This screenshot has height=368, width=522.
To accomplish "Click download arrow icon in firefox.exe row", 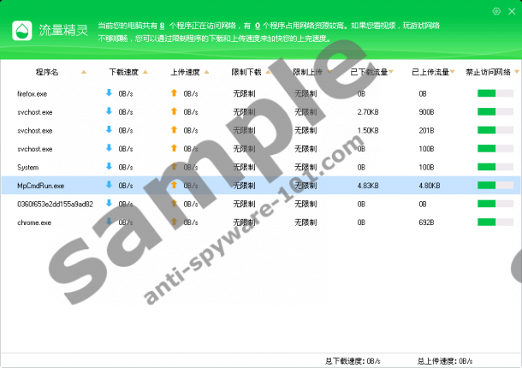I will pos(109,92).
